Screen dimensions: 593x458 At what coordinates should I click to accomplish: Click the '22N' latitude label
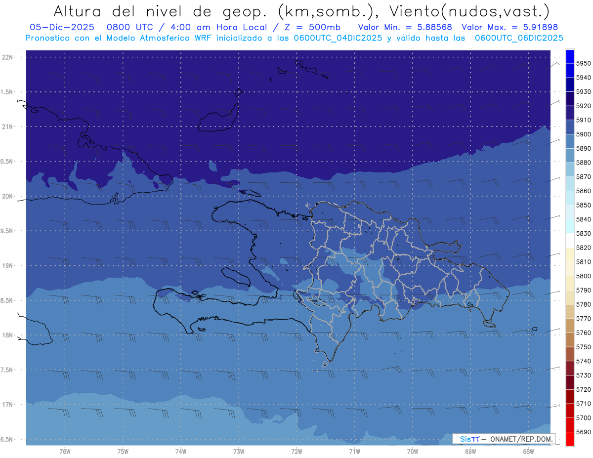[8, 57]
